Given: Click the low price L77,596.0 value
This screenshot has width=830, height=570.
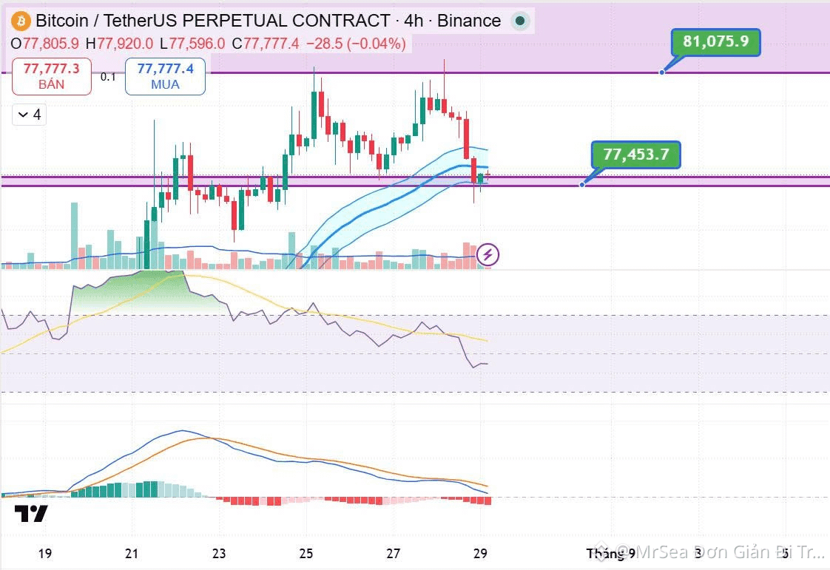Looking at the screenshot, I should 192,44.
